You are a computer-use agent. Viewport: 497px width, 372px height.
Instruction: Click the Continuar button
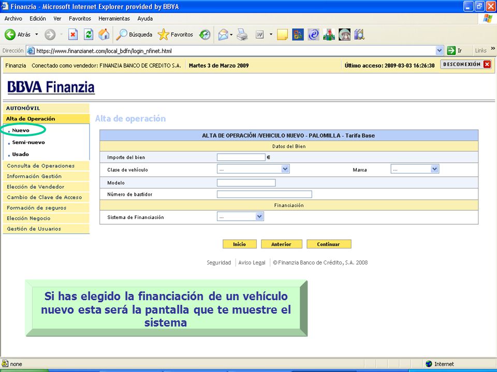pyautogui.click(x=329, y=244)
